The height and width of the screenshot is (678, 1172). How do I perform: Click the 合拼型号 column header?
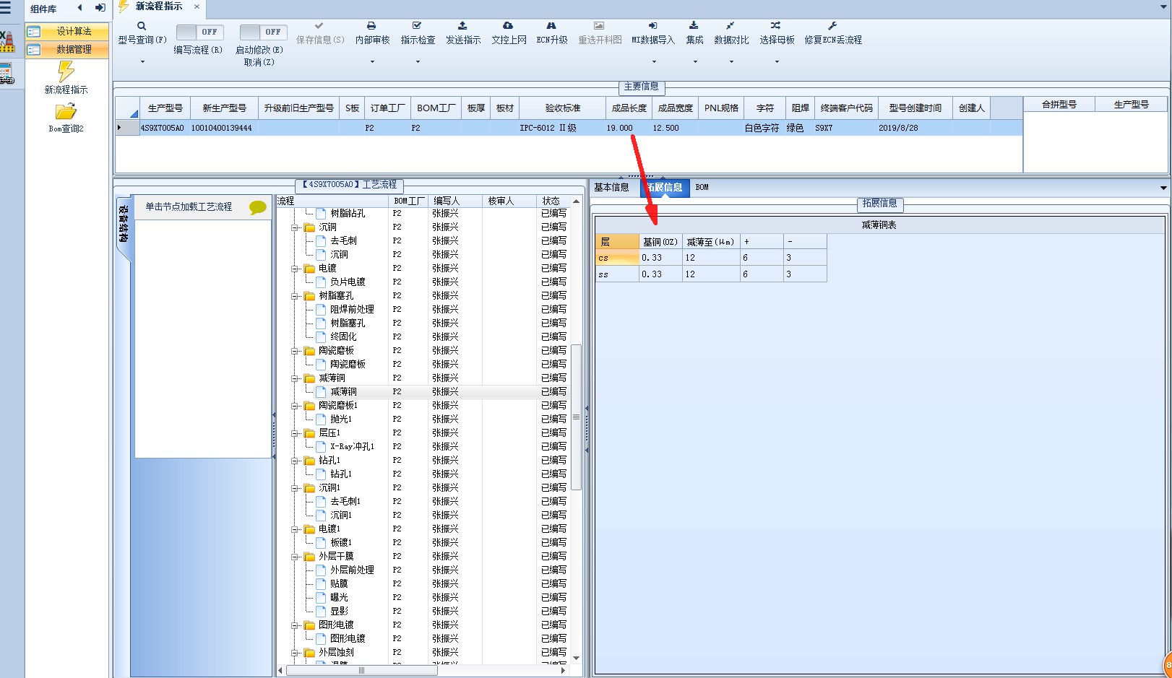[x=1059, y=105]
